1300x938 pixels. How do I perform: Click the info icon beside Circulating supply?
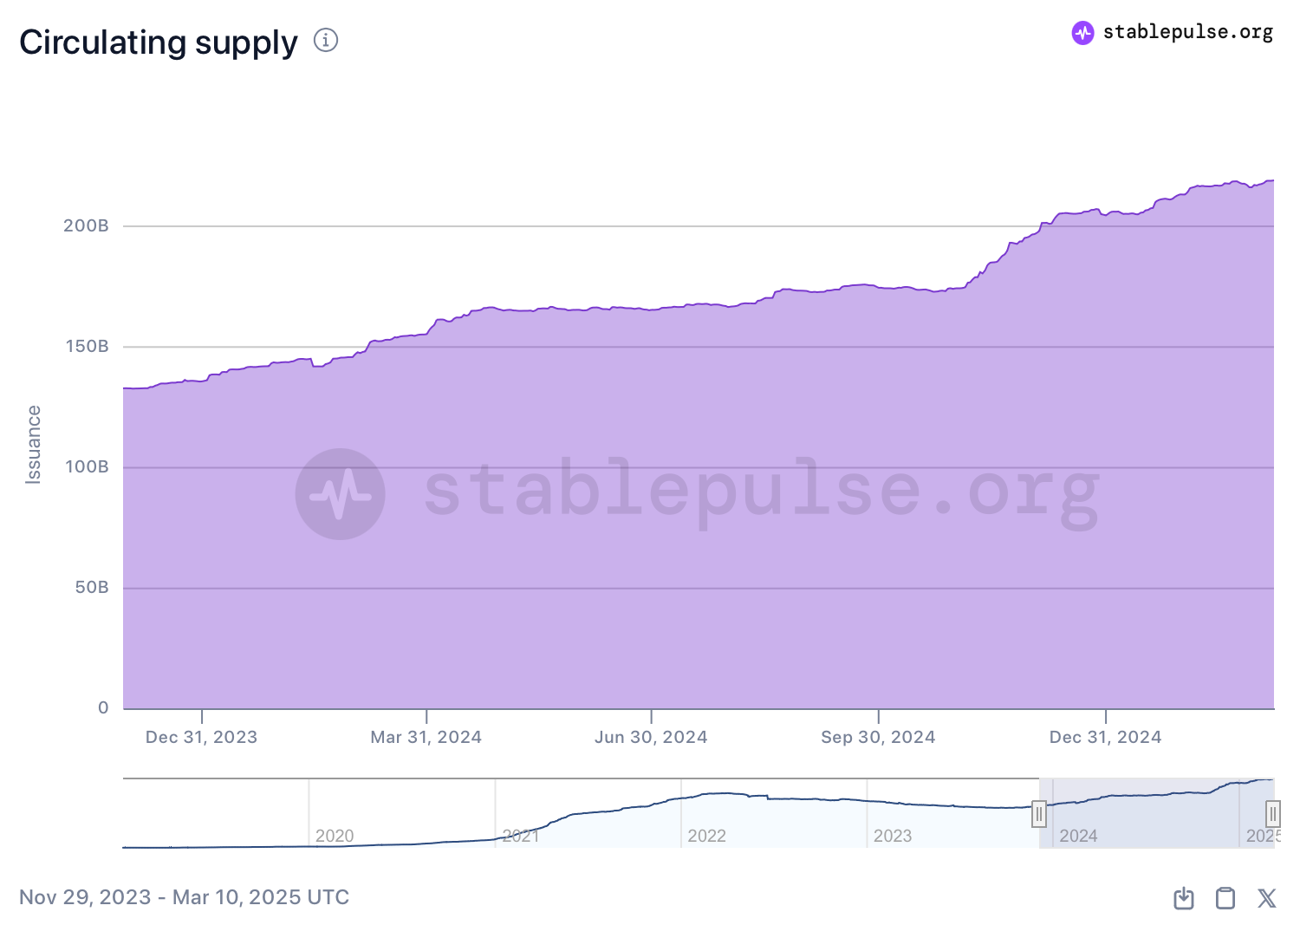326,40
